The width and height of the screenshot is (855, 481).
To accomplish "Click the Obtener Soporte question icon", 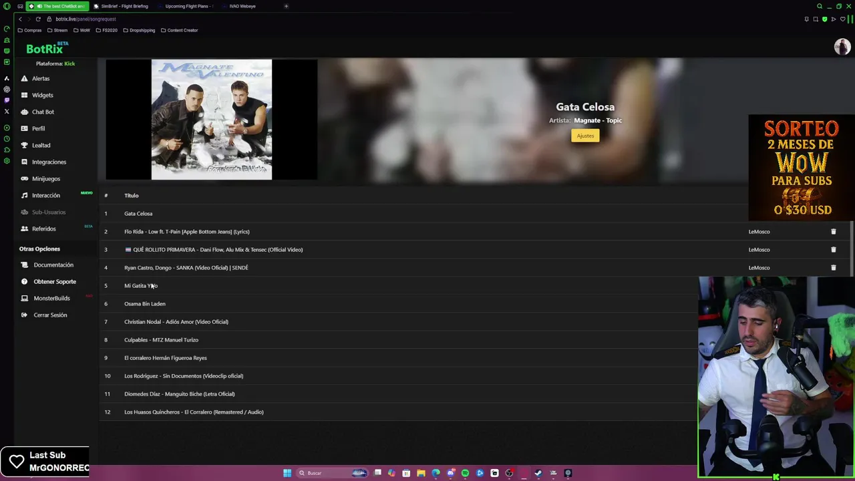I will pos(25,281).
